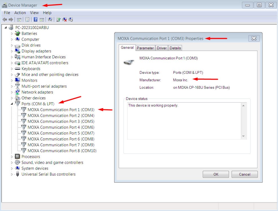Switch to the Details tab
The width and height of the screenshot is (278, 211).
coord(175,48)
